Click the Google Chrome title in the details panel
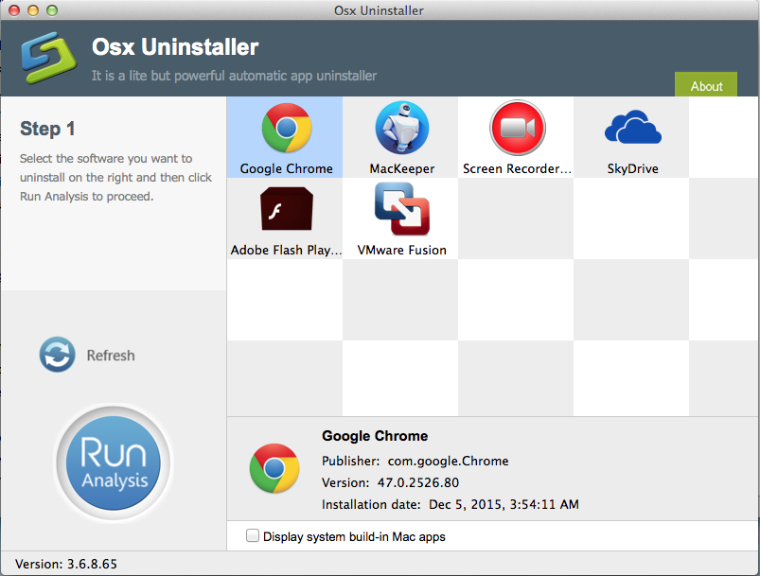The image size is (760, 576). pyautogui.click(x=375, y=436)
